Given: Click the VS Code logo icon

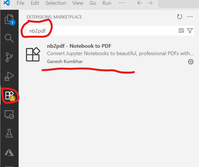Looking at the screenshot, I should click(x=7, y=3).
